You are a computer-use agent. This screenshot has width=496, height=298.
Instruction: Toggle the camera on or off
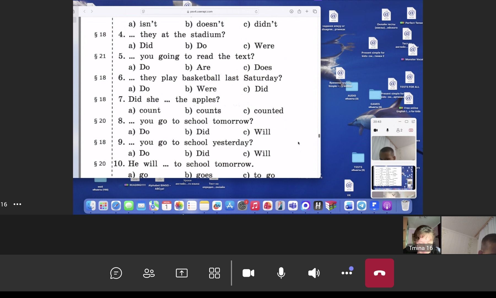point(248,273)
